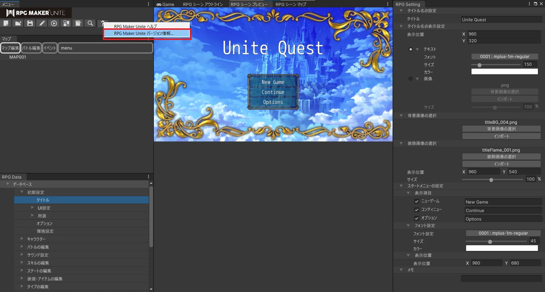Select the 画像 radio button
This screenshot has width=545, height=292.
coord(410,79)
